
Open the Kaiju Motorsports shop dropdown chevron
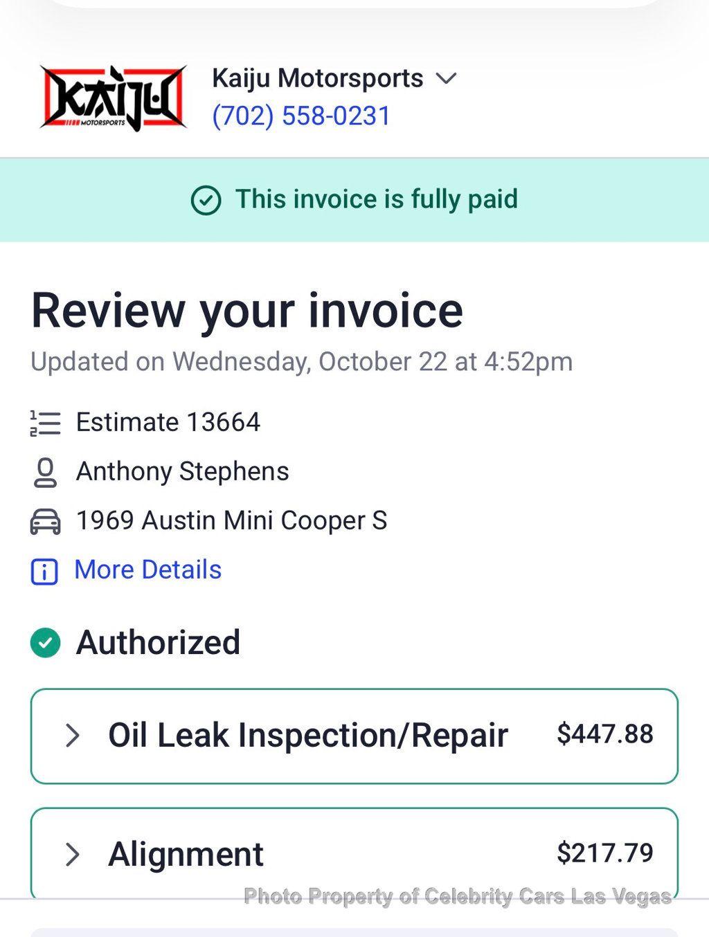(447, 78)
